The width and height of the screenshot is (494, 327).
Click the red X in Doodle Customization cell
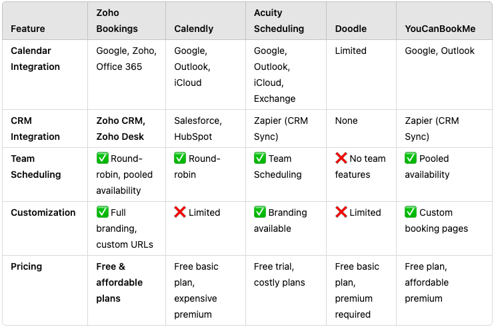click(341, 212)
